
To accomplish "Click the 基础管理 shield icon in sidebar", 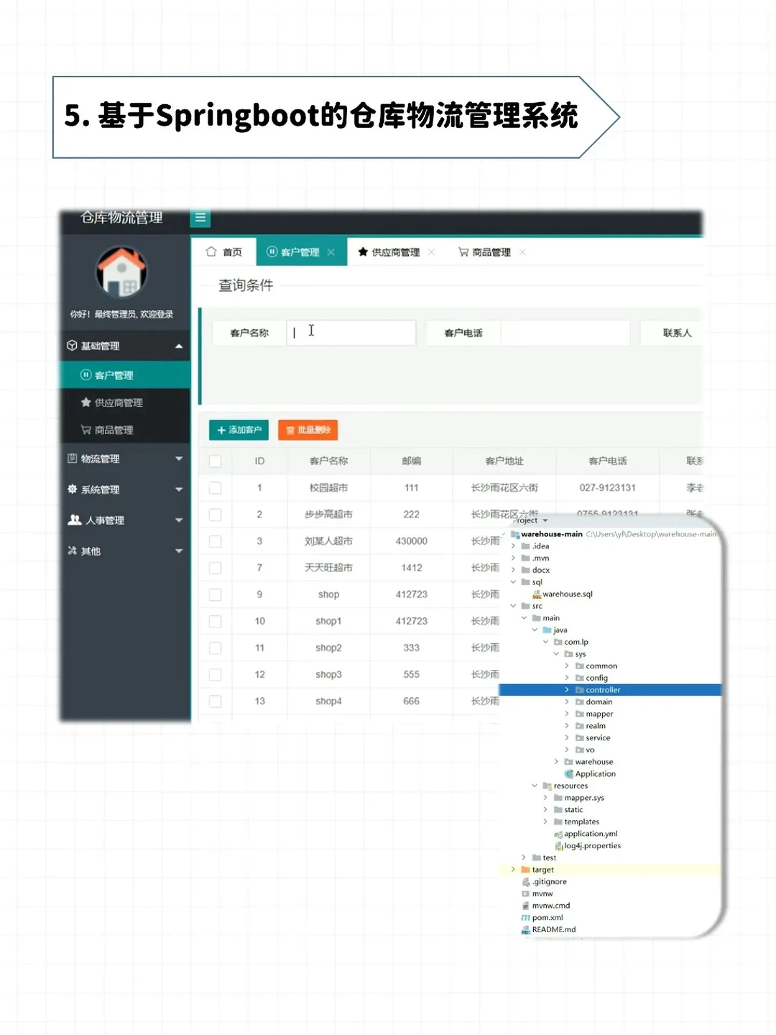I will coord(72,346).
